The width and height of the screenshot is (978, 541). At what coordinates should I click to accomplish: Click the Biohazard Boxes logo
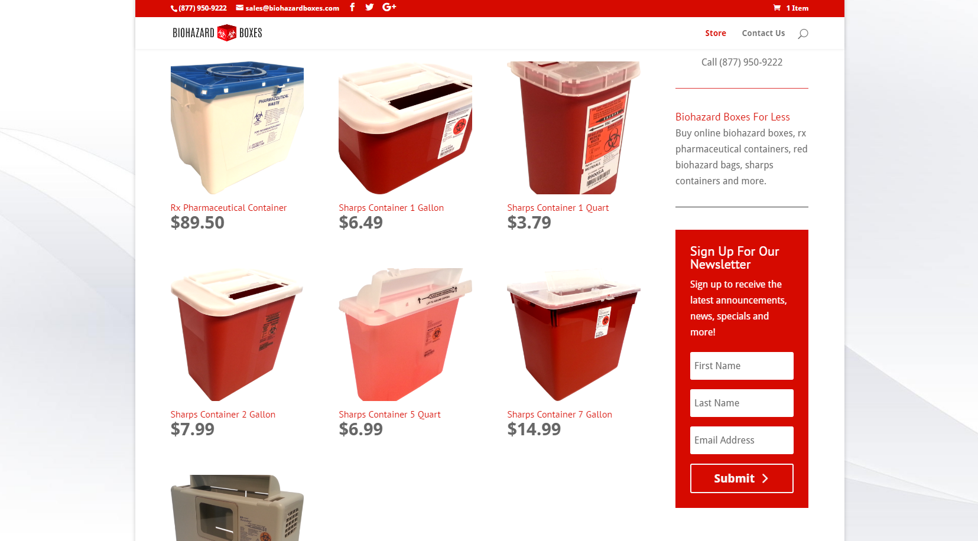217,33
